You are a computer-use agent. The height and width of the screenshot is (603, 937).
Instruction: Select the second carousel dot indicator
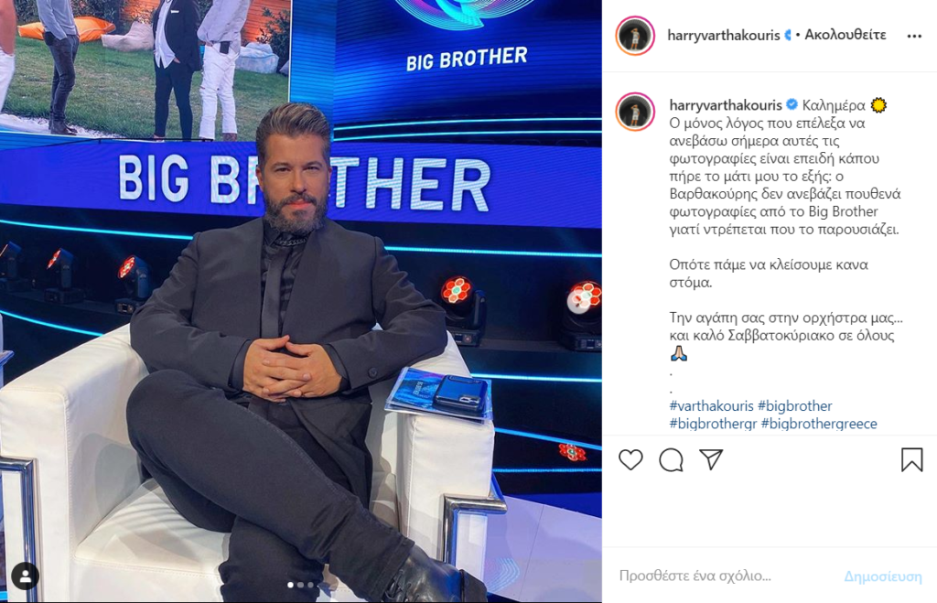(300, 585)
